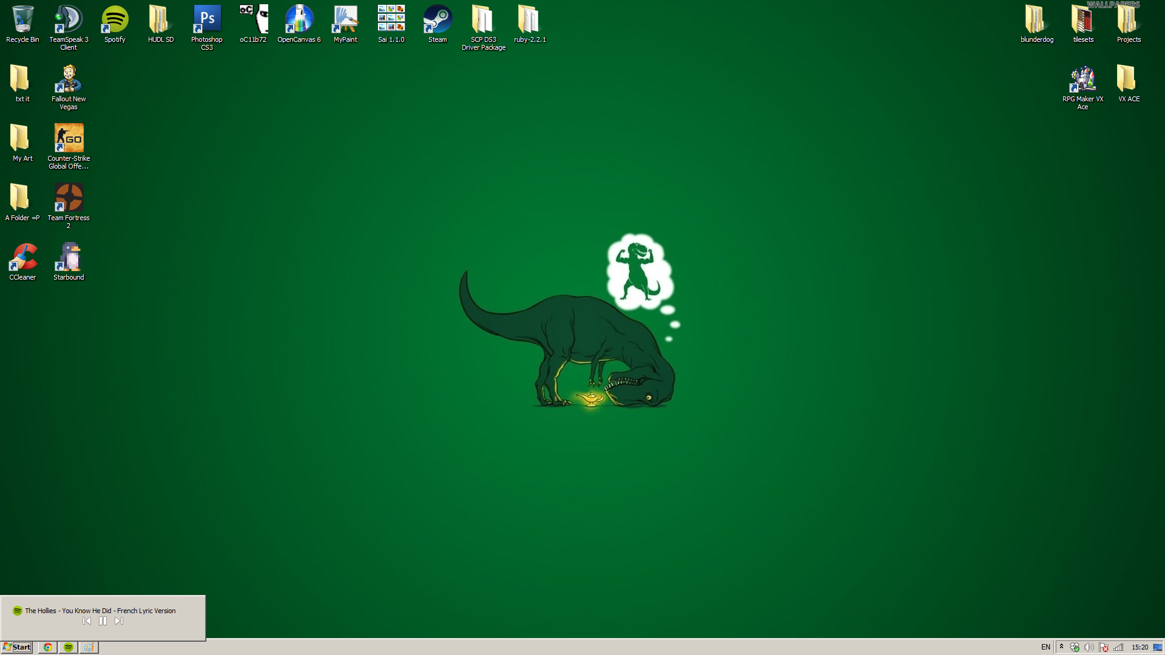Open the Action Center flag icon
This screenshot has width=1165, height=655.
(1104, 647)
